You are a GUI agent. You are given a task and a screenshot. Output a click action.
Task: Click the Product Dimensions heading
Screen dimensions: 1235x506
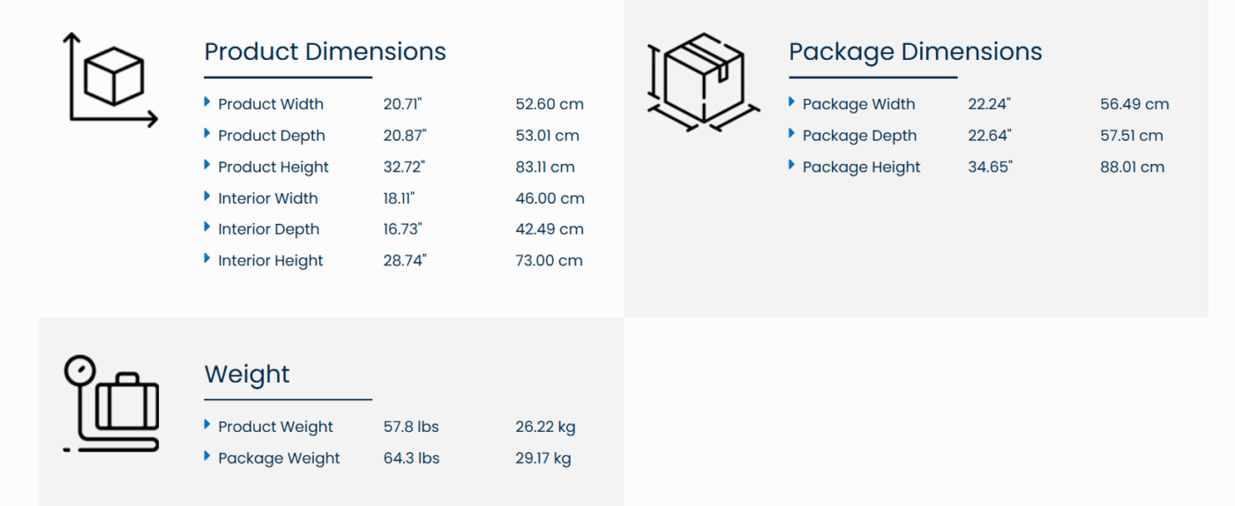coord(325,51)
